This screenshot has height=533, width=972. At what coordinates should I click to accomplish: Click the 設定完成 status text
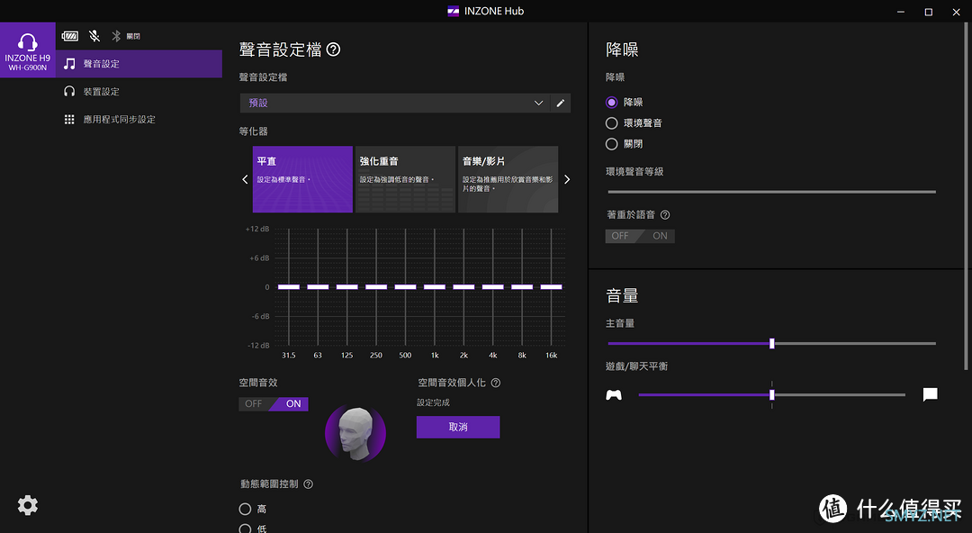(x=433, y=402)
